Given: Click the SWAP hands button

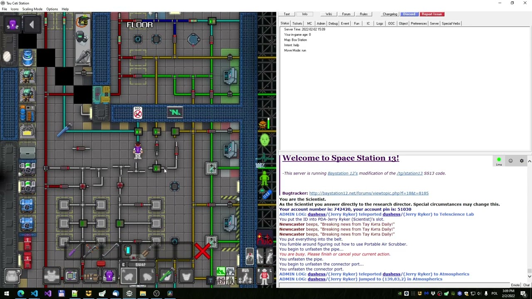Looking at the screenshot, I should tap(140, 265).
